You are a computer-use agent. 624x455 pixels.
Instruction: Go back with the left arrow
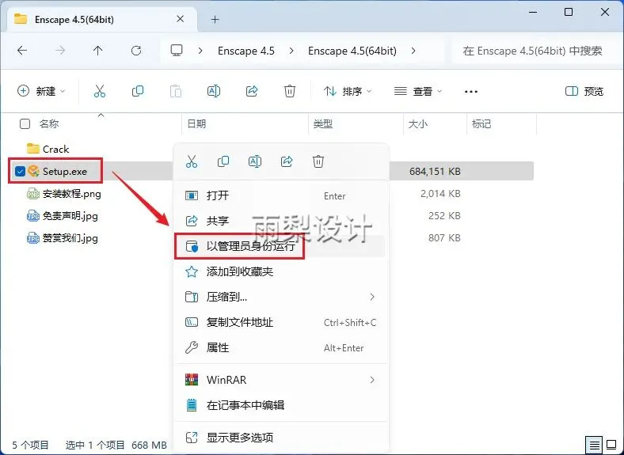click(22, 51)
